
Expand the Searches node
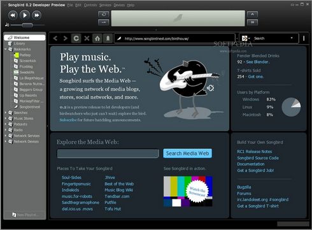pos(6,113)
